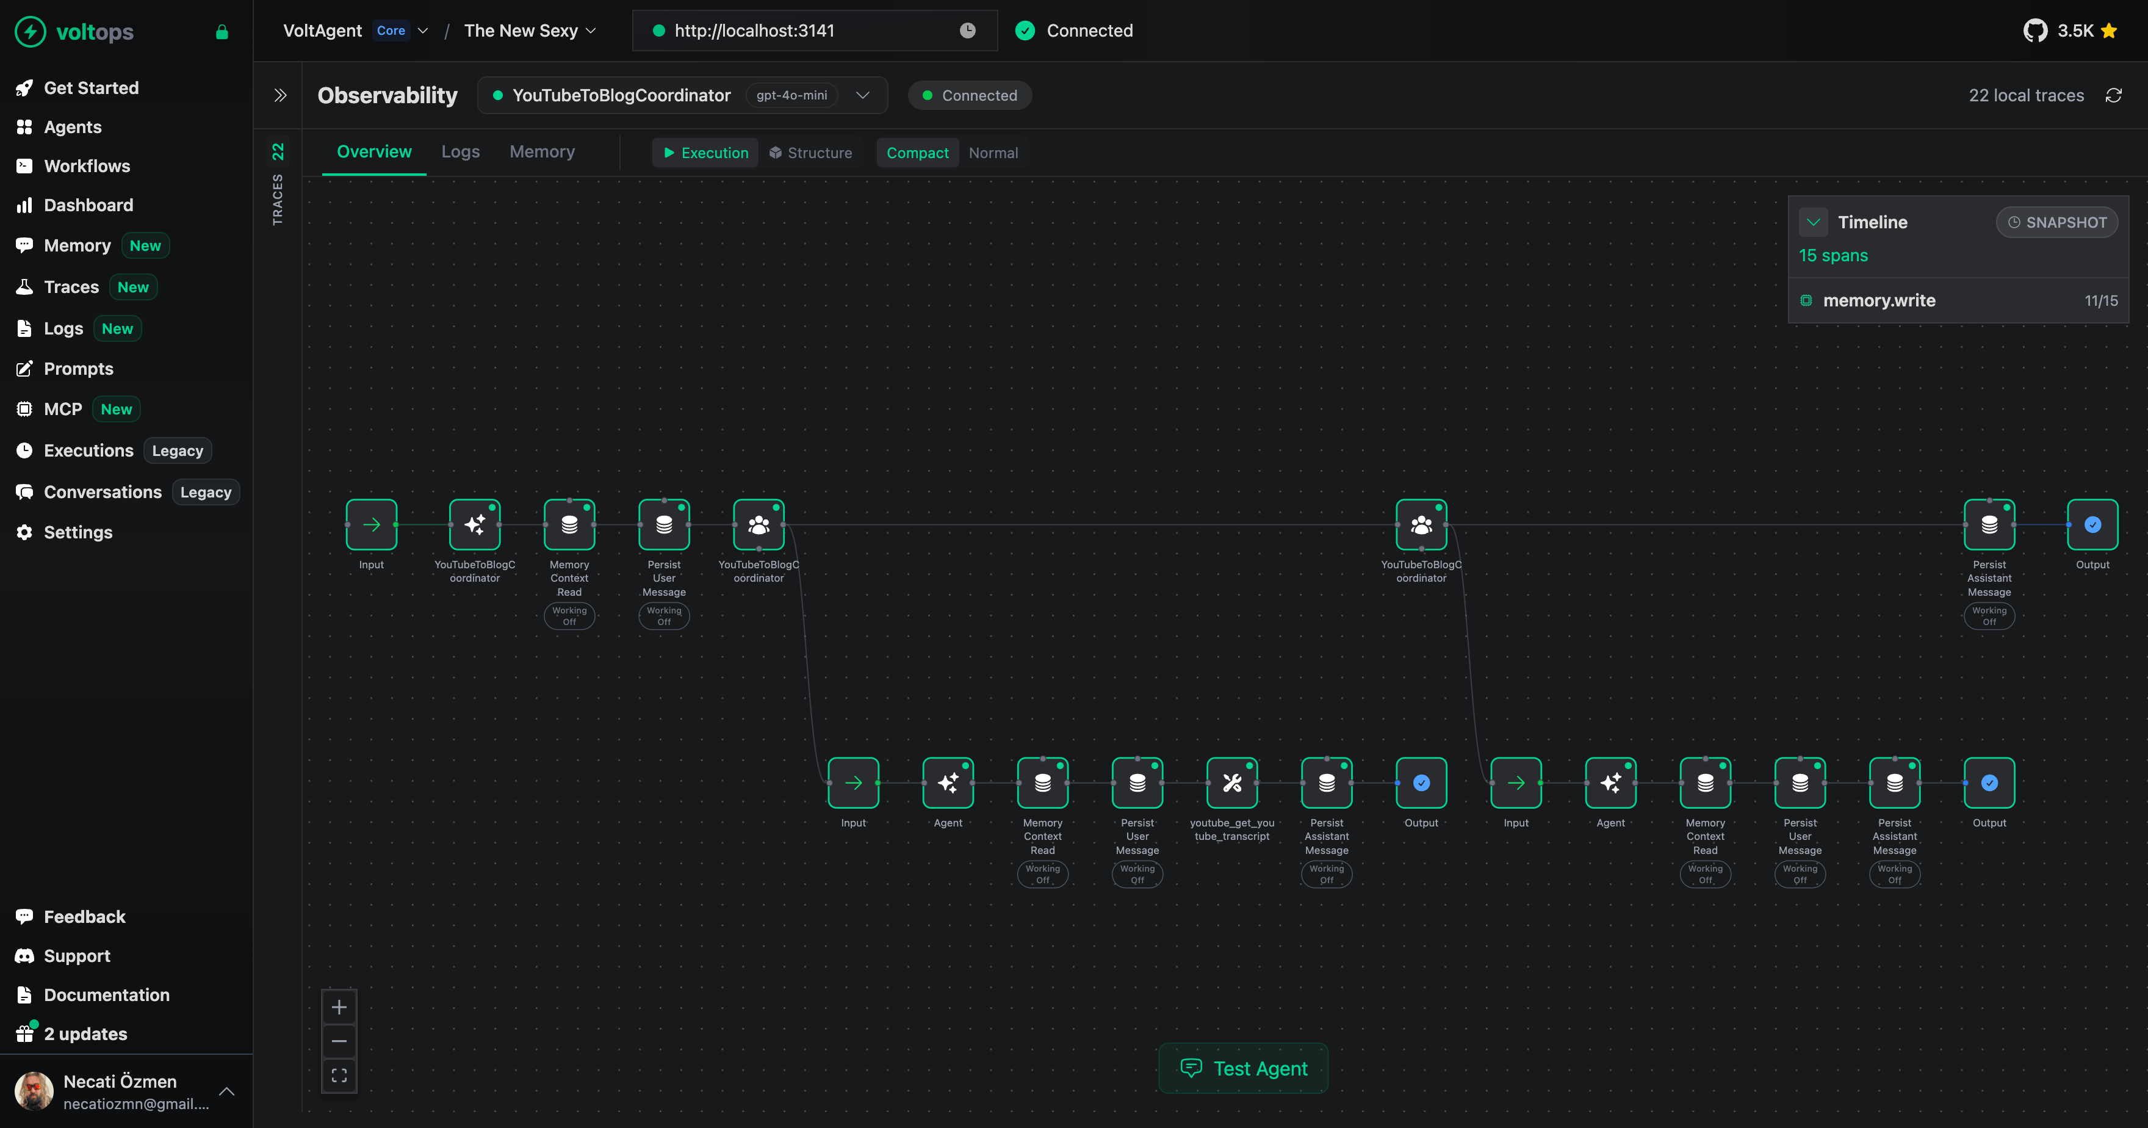Zoom out on the canvas
This screenshot has width=2148, height=1128.
point(339,1041)
